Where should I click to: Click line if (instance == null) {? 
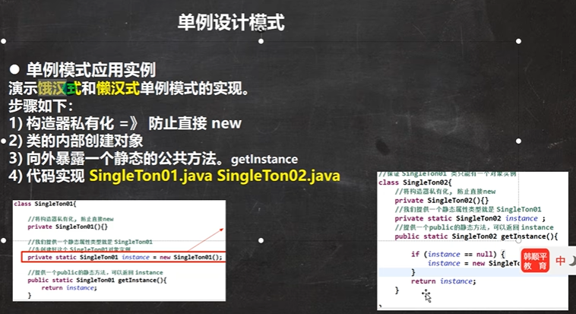[458, 254]
